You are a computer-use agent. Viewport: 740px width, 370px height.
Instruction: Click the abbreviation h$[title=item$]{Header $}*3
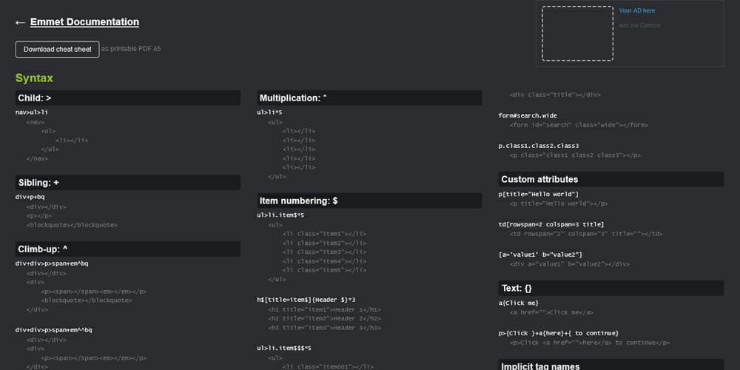pos(306,300)
